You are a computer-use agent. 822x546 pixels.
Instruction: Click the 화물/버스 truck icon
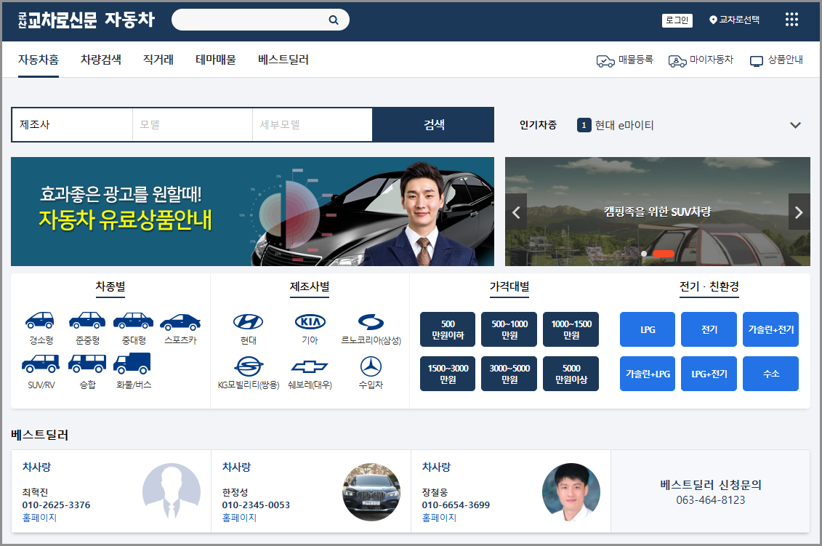133,362
